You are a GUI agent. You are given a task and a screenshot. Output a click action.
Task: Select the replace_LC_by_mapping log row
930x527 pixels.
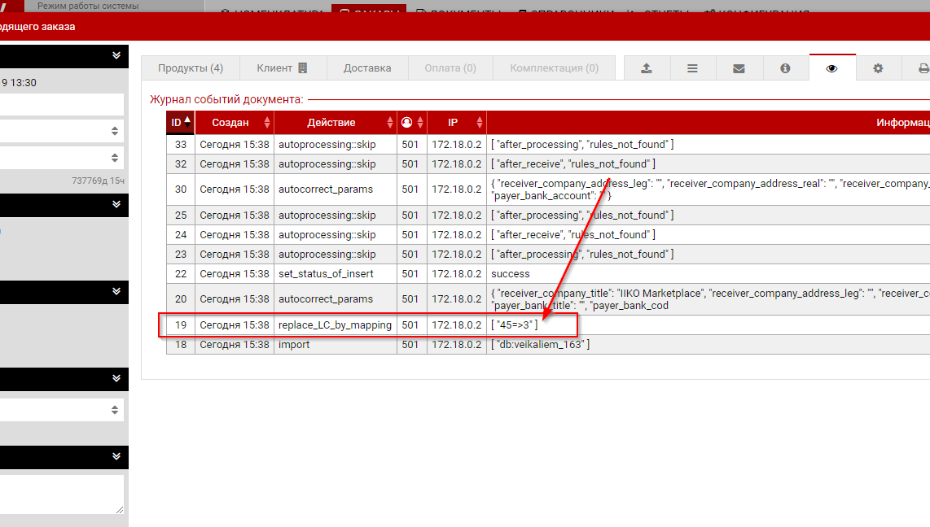(335, 325)
